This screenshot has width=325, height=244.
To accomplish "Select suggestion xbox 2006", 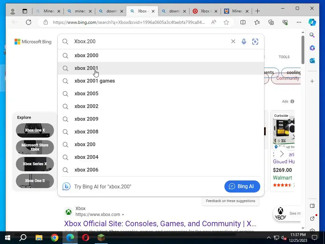I will coord(161,170).
